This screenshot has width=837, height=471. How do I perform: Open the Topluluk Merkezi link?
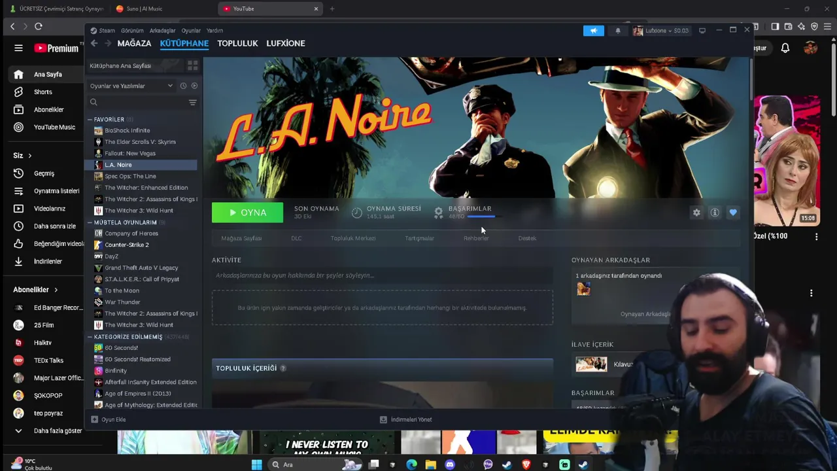click(x=353, y=238)
